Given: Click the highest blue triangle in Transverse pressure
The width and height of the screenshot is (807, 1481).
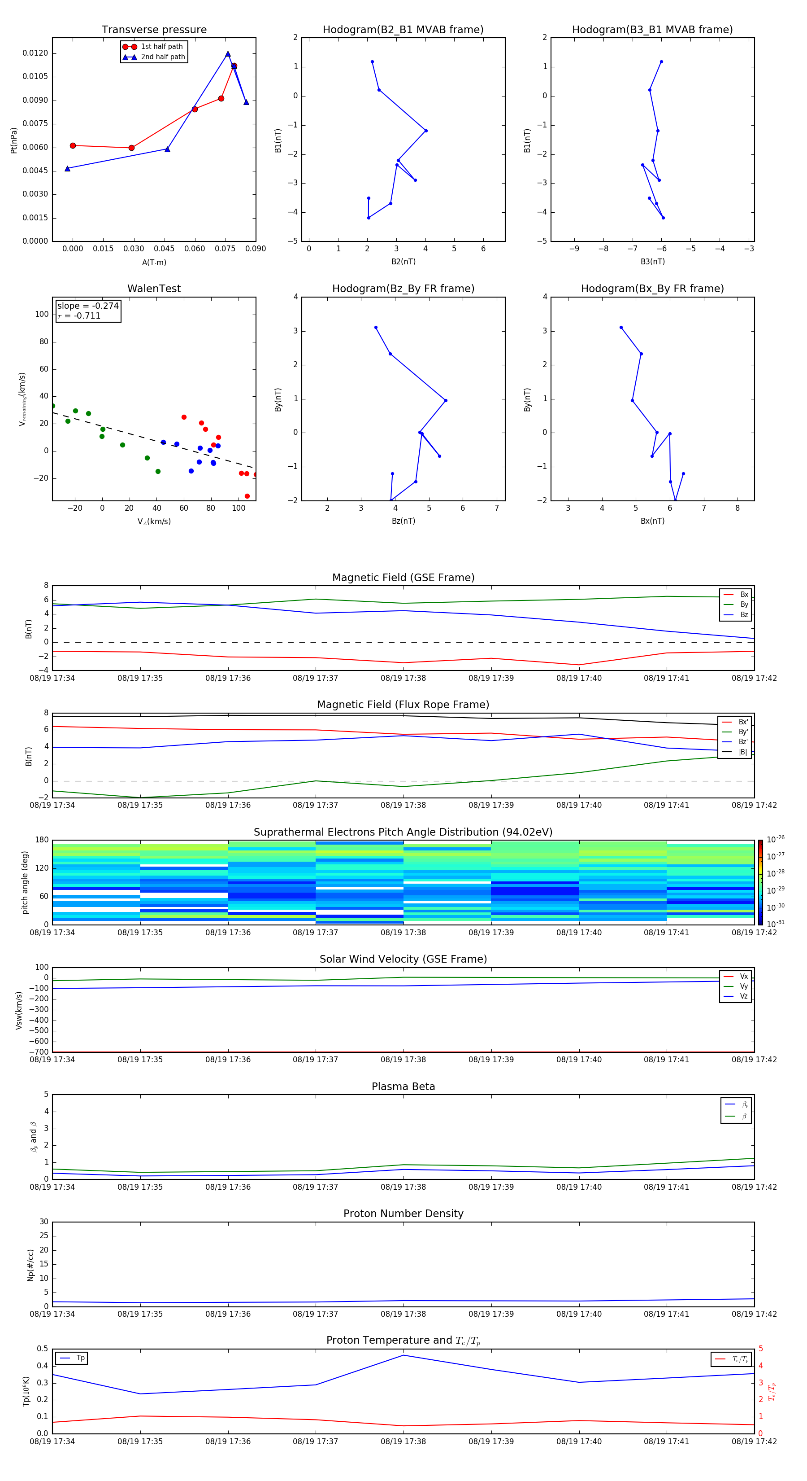Looking at the screenshot, I should coord(227,54).
